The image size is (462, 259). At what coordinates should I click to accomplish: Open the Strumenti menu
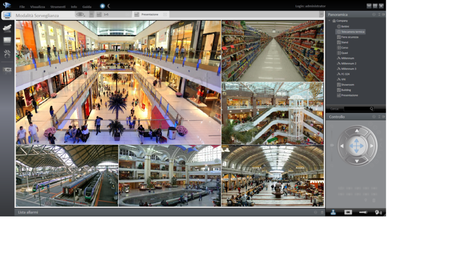pos(58,7)
